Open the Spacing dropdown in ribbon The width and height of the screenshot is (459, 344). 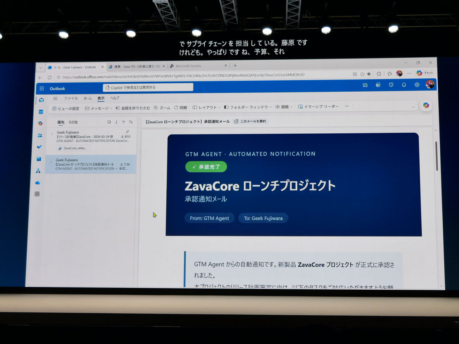284,107
